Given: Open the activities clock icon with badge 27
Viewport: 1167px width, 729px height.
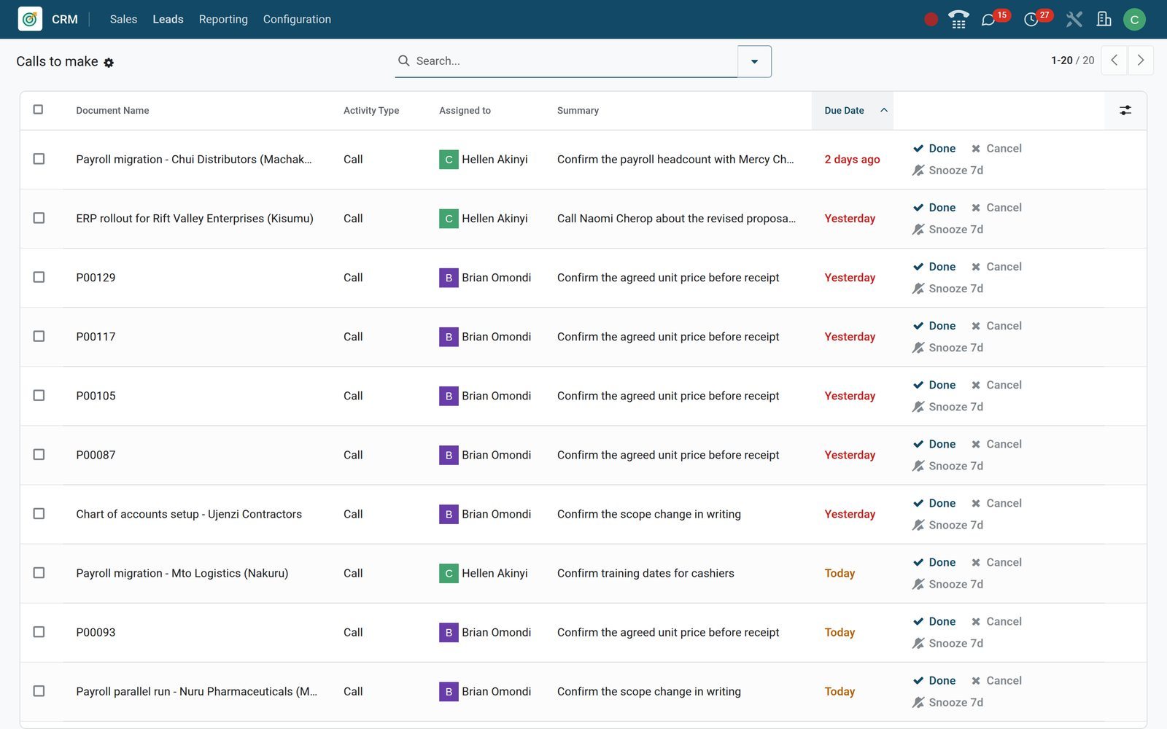Looking at the screenshot, I should tap(1031, 20).
